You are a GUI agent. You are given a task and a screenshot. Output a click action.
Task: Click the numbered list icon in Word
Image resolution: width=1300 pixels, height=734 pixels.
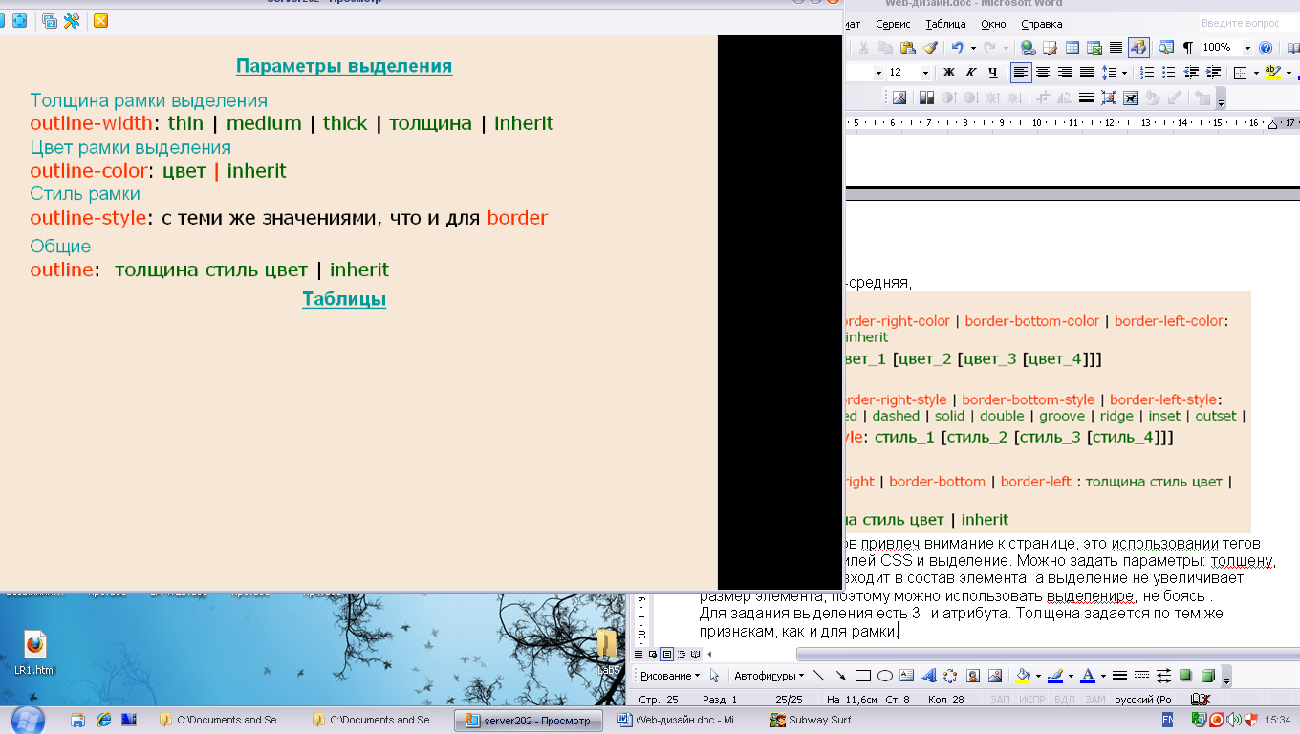pyautogui.click(x=1146, y=73)
